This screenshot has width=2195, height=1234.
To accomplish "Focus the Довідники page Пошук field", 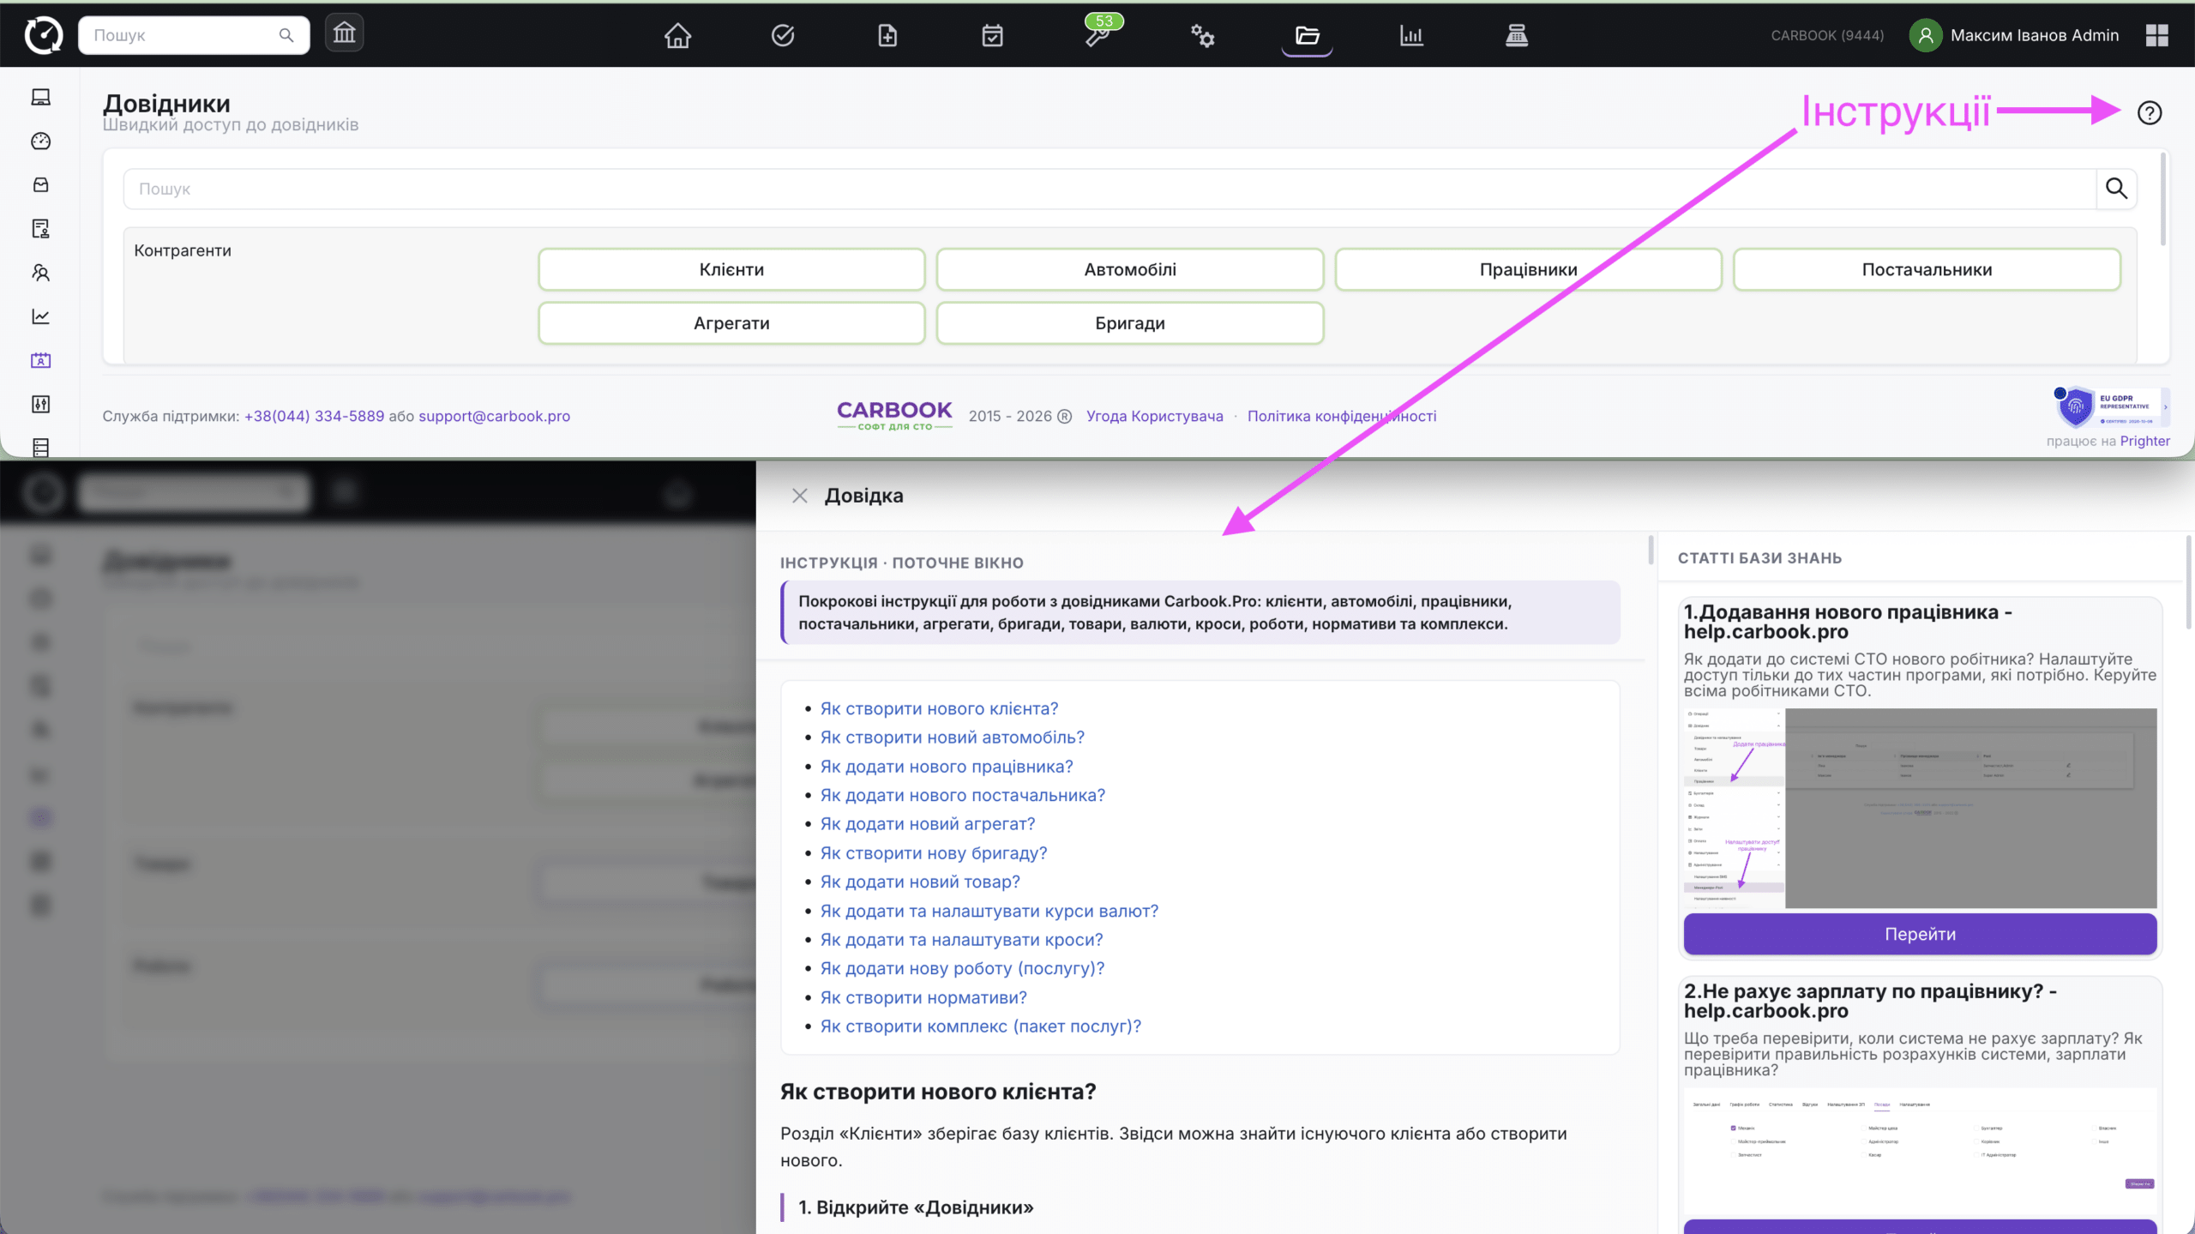I will click(1110, 189).
